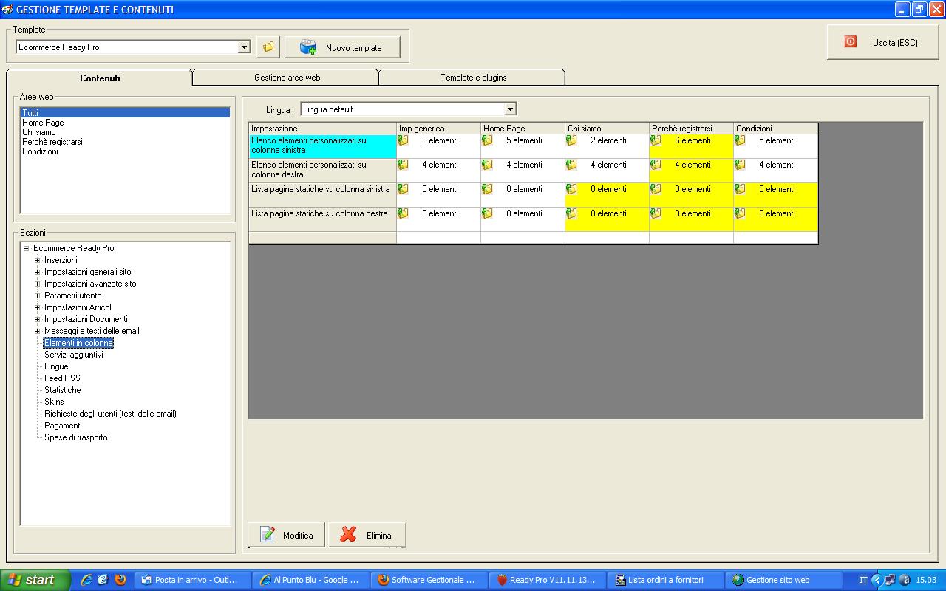Select Lingue in the Sezioni tree

coord(56,366)
